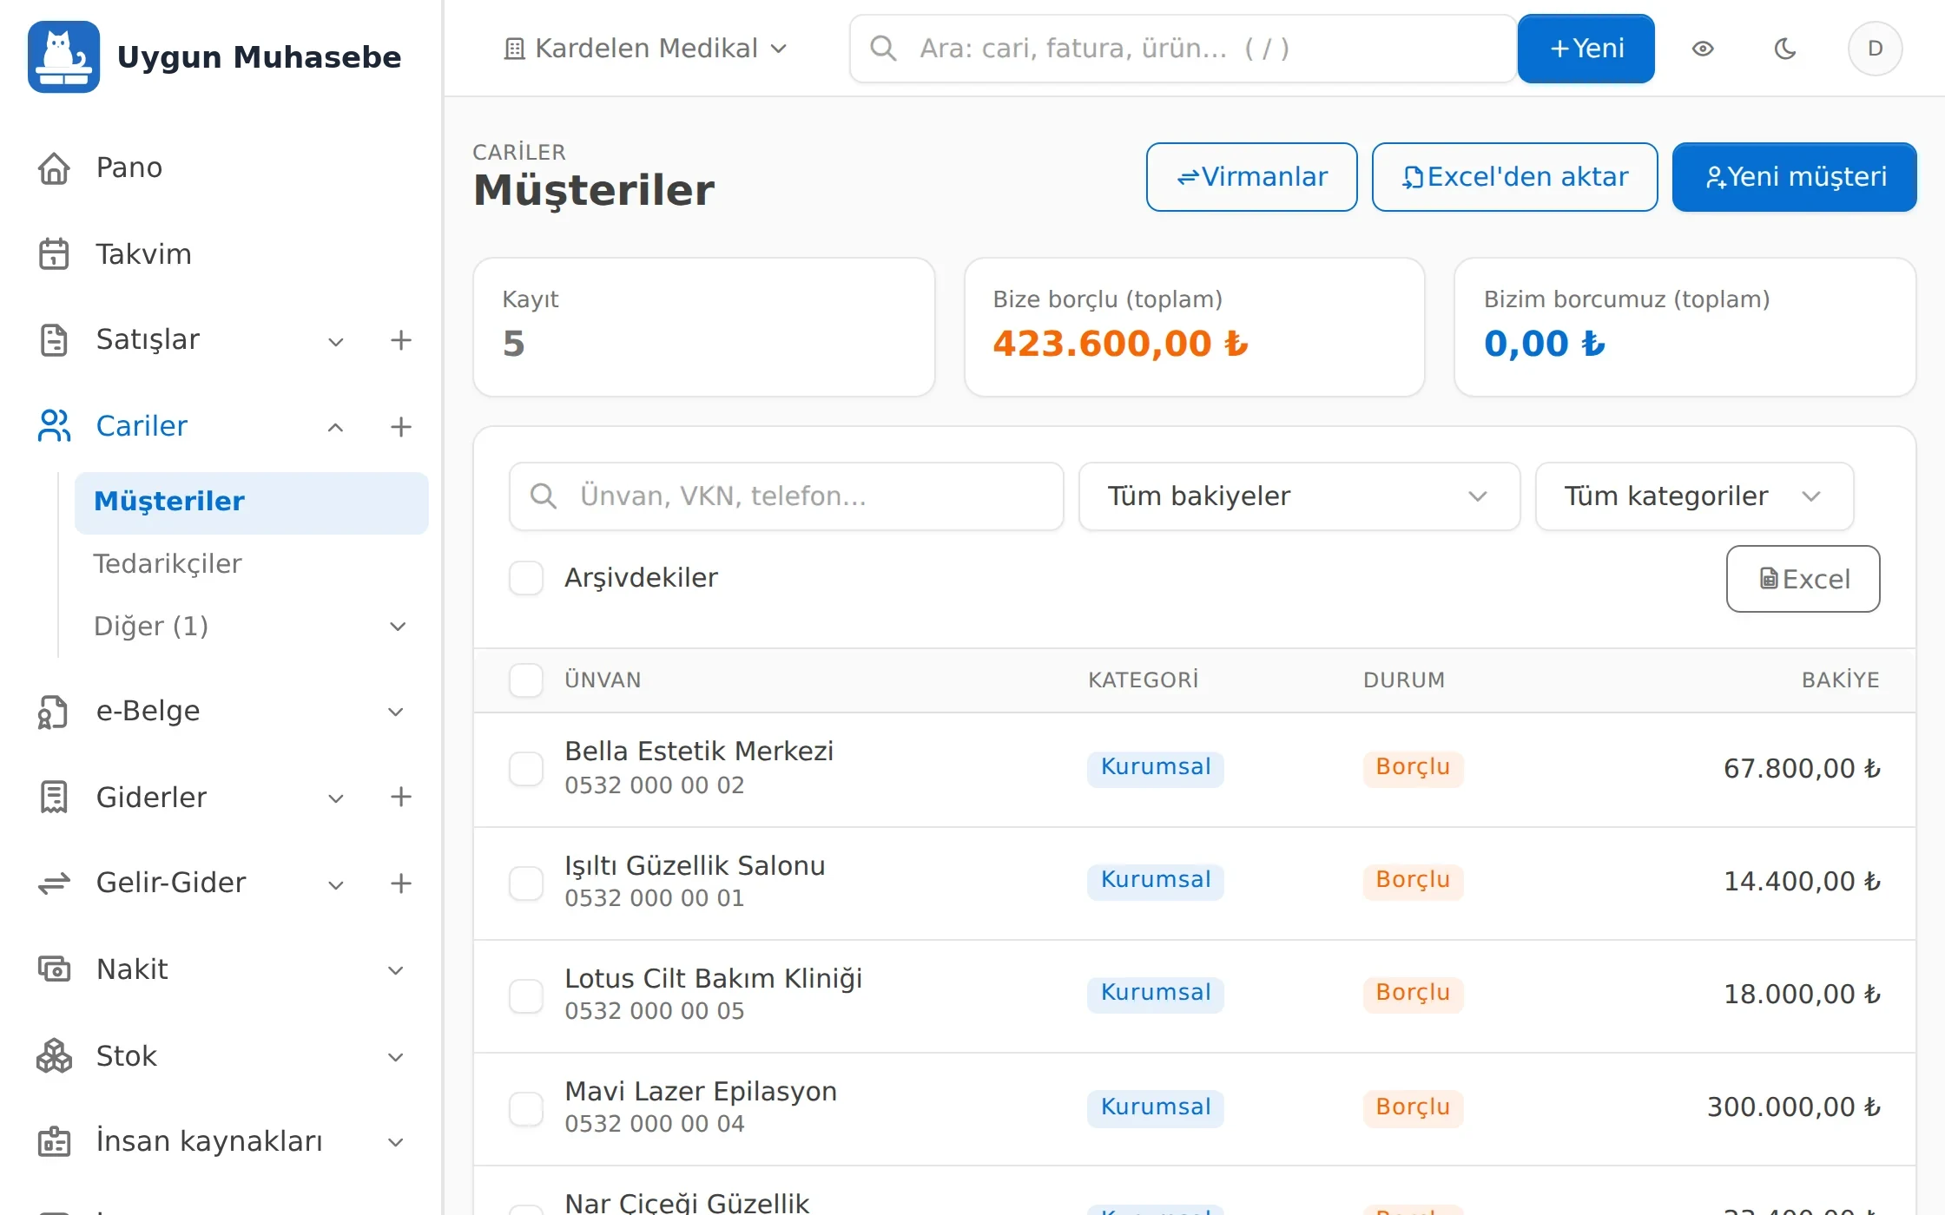Export list with the Excel button

[x=1803, y=579]
